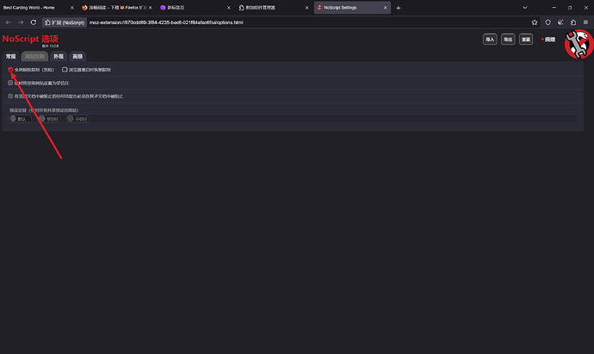Switch to the Best Carding World tab
This screenshot has width=594, height=354.
click(x=38, y=8)
